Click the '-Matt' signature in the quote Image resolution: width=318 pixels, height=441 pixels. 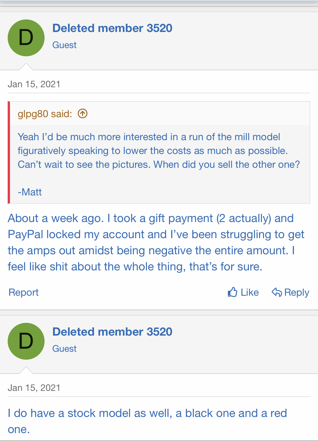tap(30, 192)
